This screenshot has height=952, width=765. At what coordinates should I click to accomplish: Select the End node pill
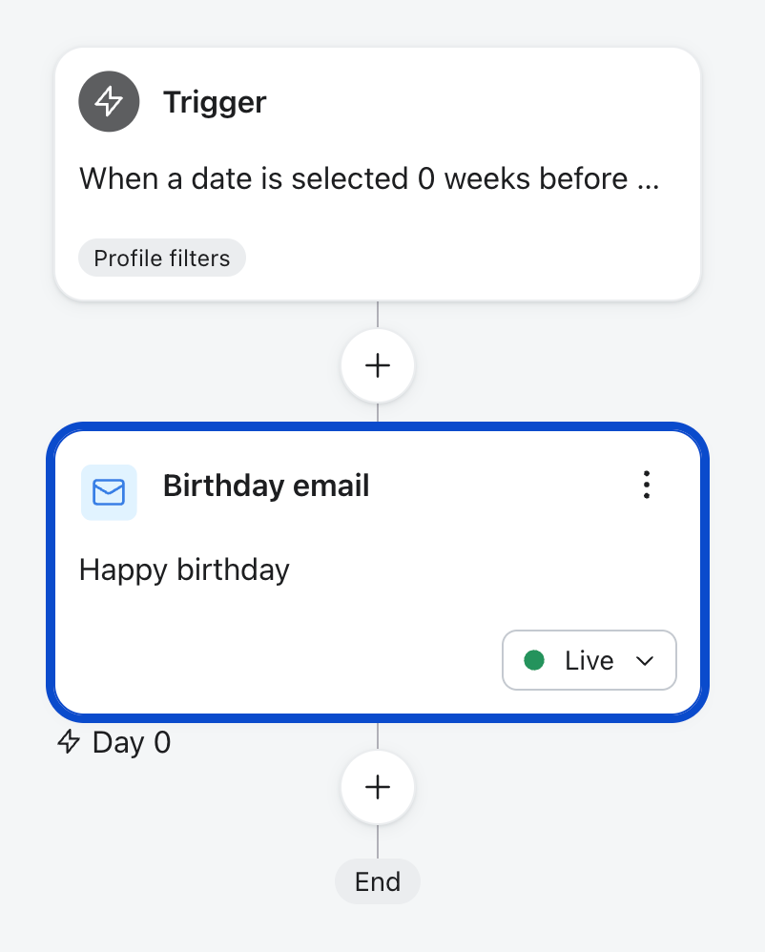pos(378,881)
